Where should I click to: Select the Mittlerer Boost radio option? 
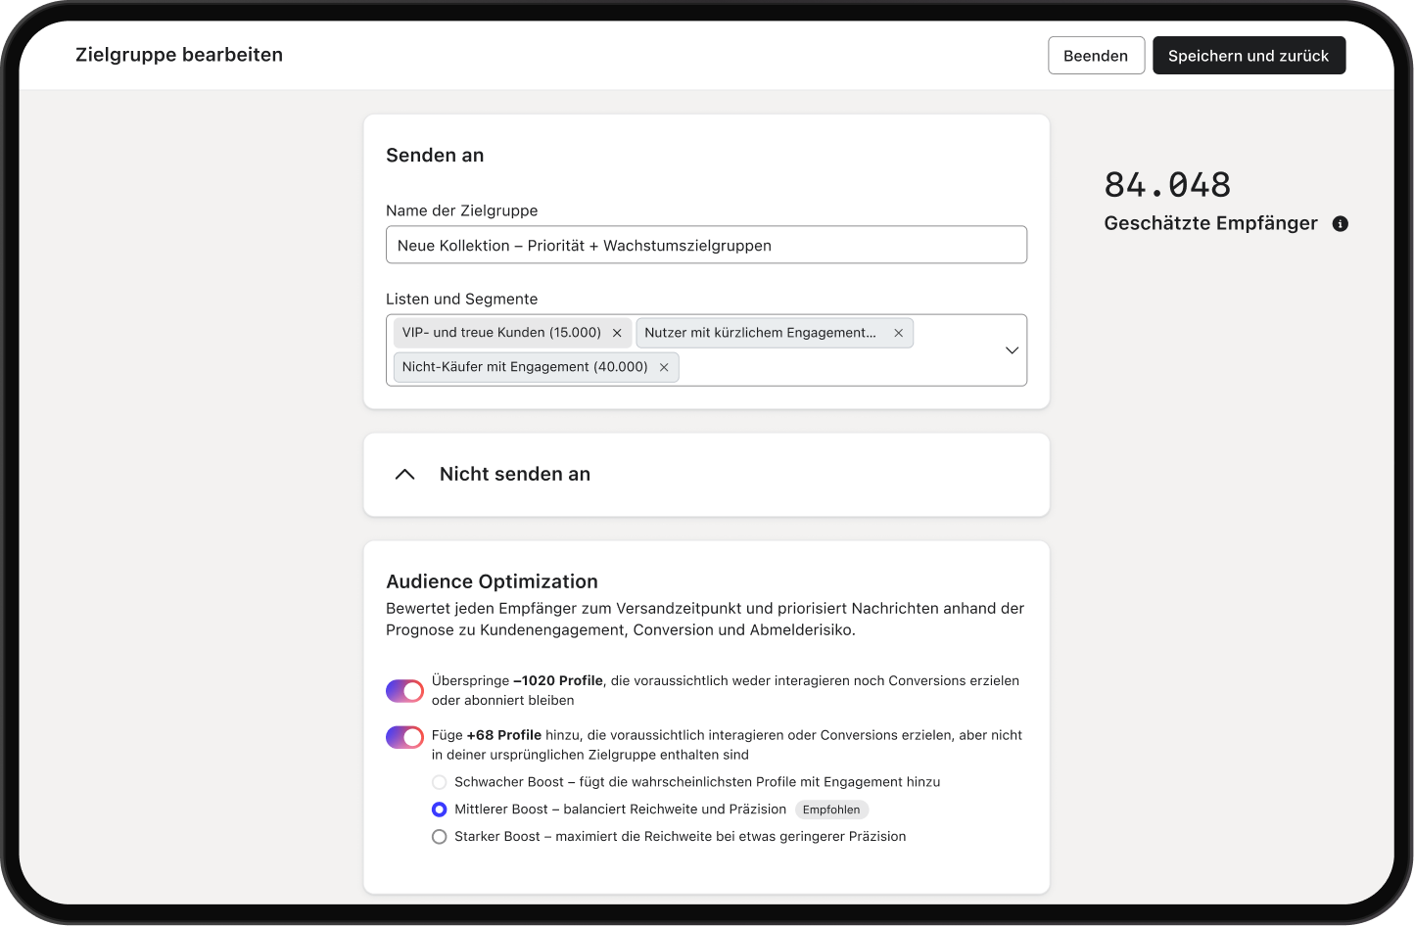440,810
